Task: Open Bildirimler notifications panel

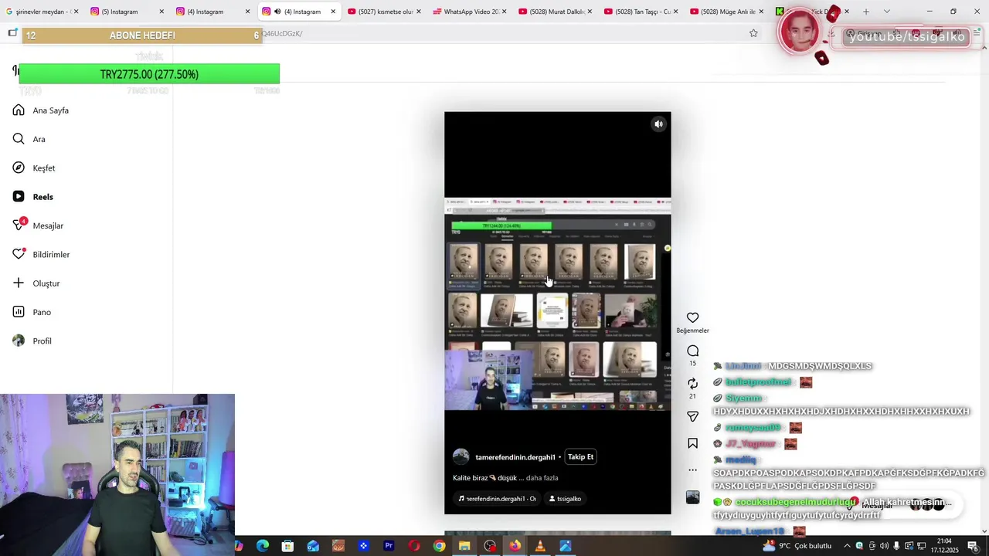Action: click(x=41, y=254)
